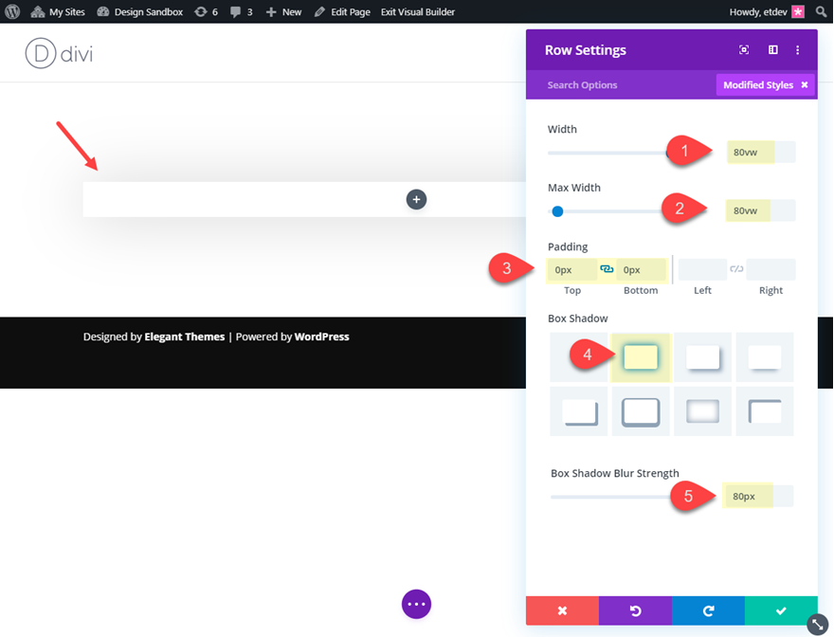Select the second Box Shadow preset highlighted yellow

[x=640, y=357]
